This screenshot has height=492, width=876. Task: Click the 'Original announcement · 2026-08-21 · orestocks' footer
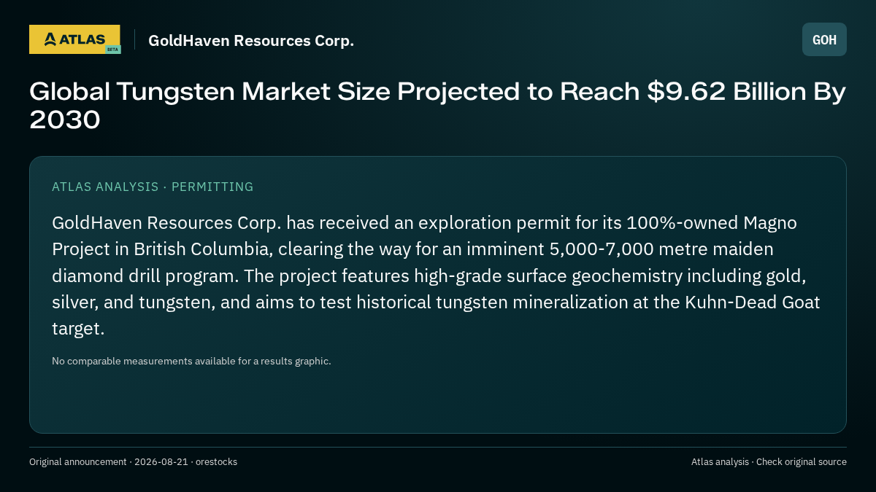(133, 461)
